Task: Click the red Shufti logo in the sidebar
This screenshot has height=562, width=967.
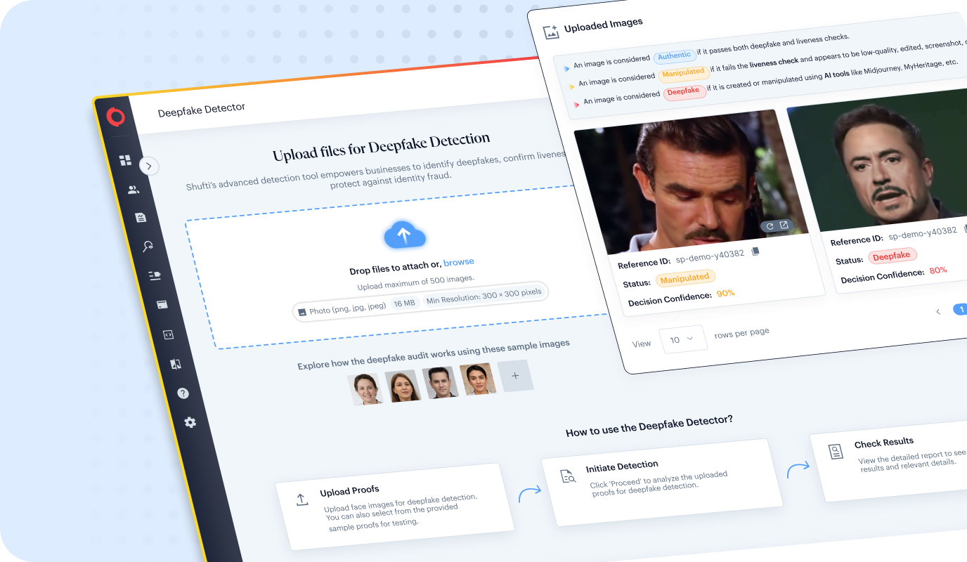Action: click(115, 117)
